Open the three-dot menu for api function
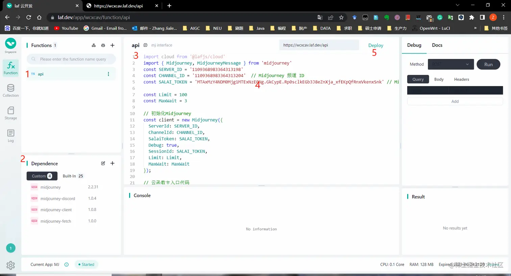The height and width of the screenshot is (276, 511). 108,74
